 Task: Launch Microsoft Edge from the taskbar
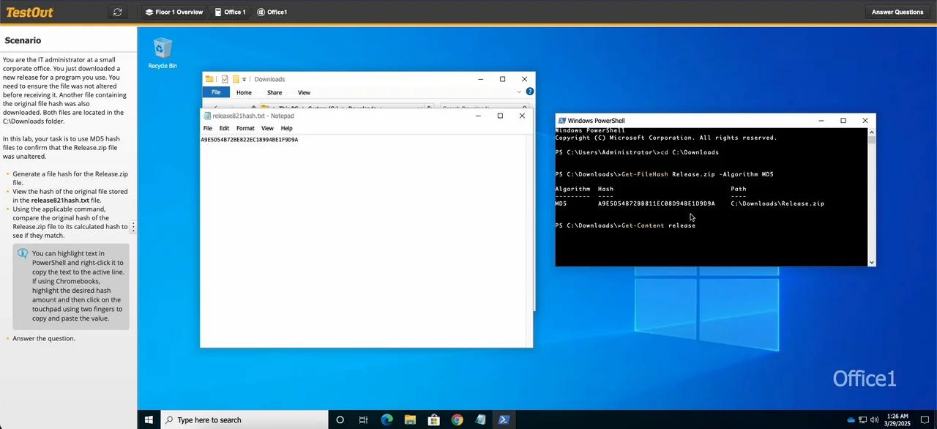click(x=387, y=419)
